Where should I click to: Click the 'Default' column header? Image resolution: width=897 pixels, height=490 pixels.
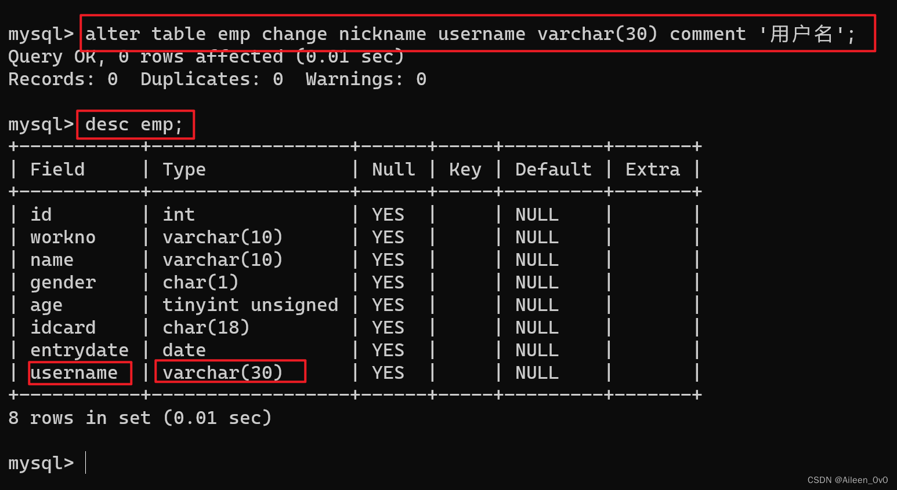553,169
